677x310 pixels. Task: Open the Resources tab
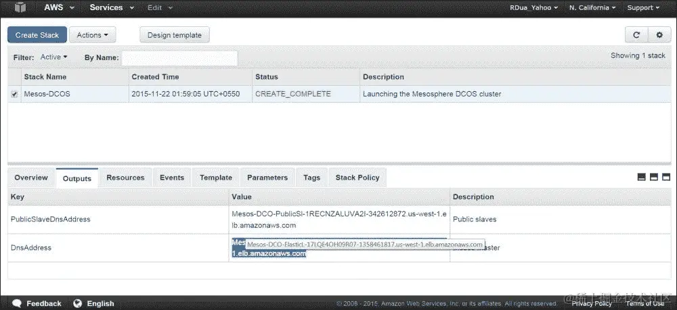[x=125, y=178]
